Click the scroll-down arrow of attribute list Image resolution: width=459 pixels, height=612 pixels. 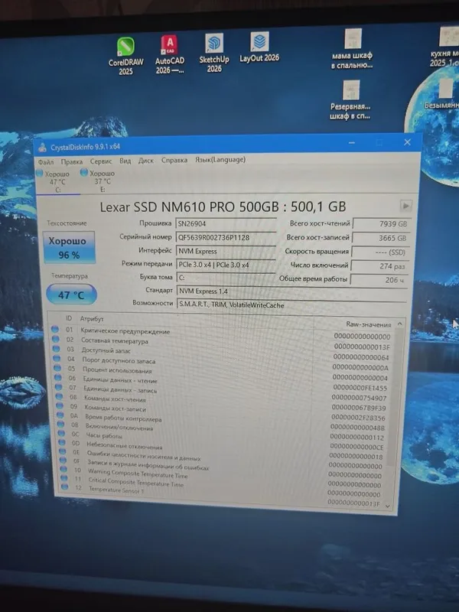point(388,506)
